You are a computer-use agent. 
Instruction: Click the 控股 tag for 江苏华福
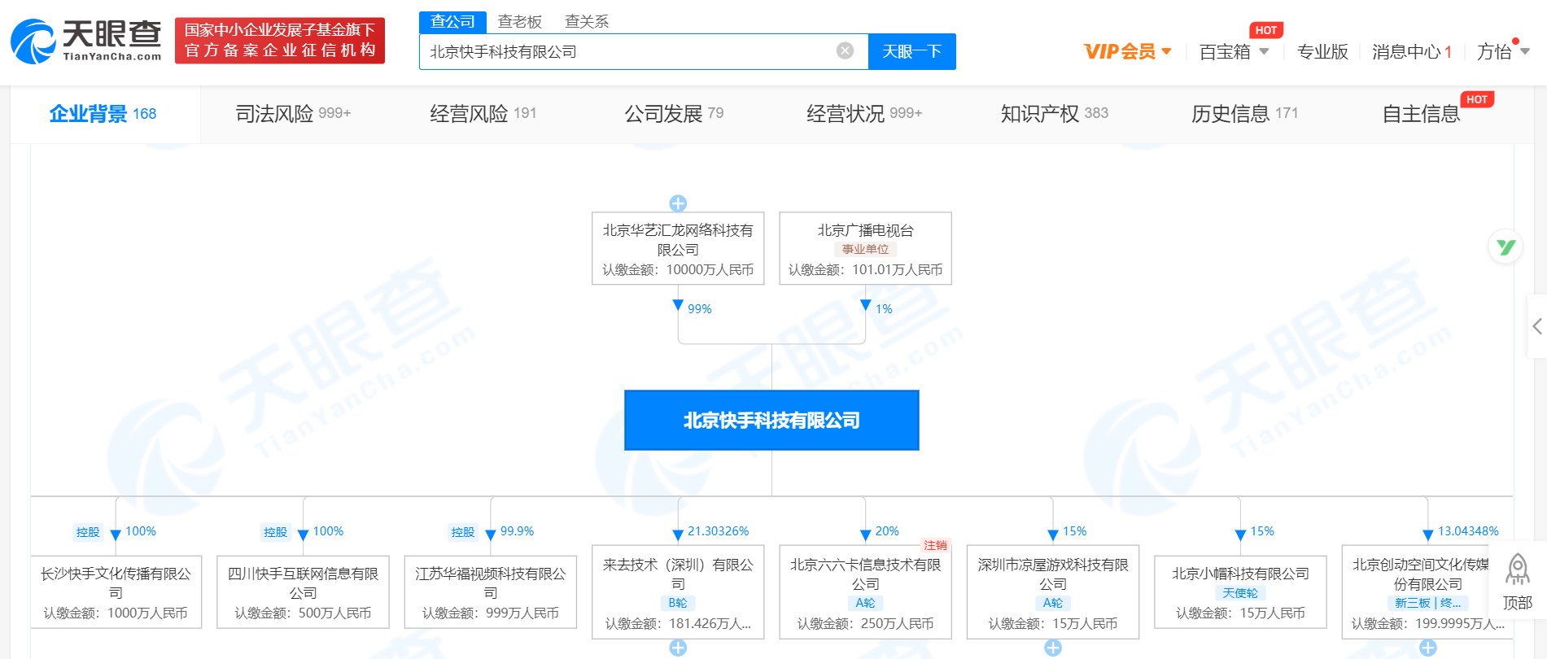coord(463,532)
